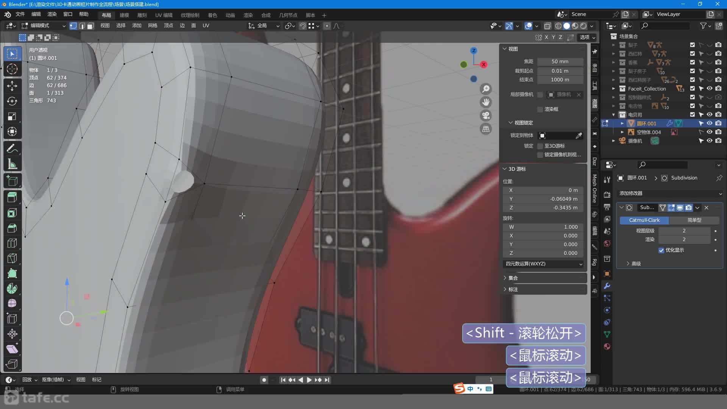Select the Knife tool
The width and height of the screenshot is (727, 409).
12,258
